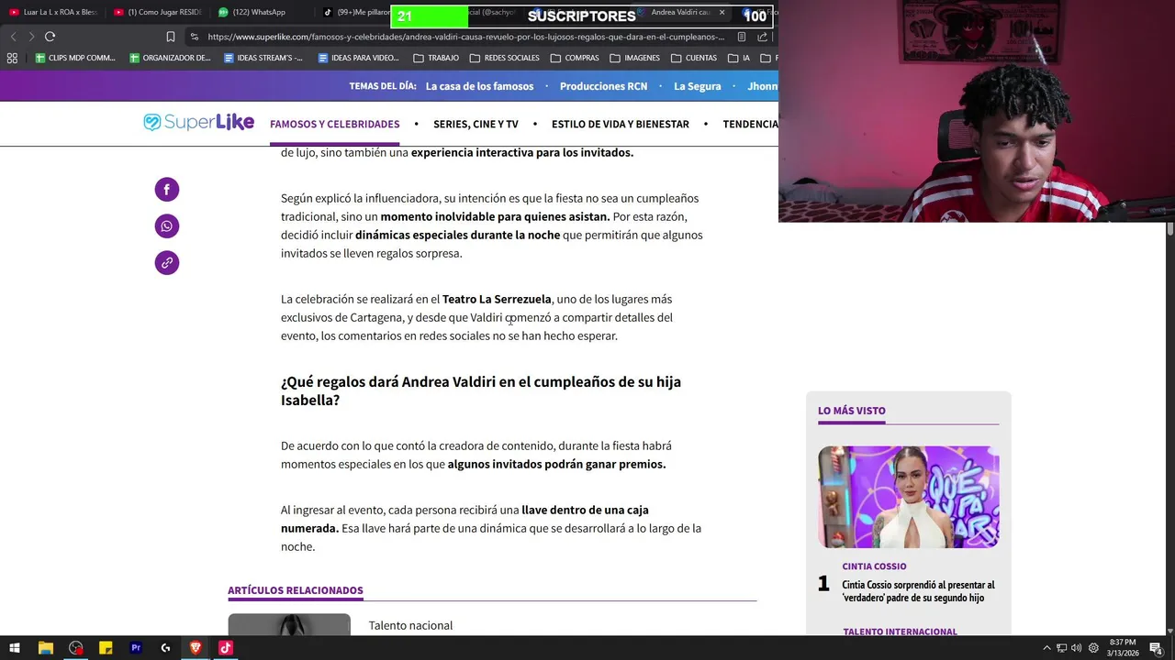Open the Cintia Cossio article thumbnail

point(909,497)
